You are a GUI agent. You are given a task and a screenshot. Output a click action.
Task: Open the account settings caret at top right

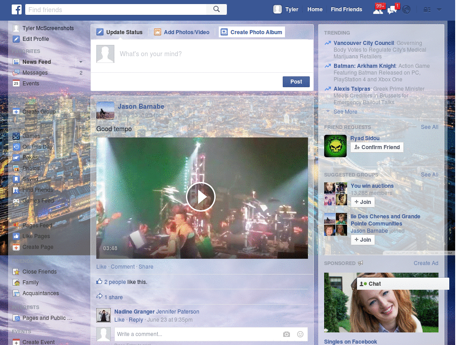(439, 9)
